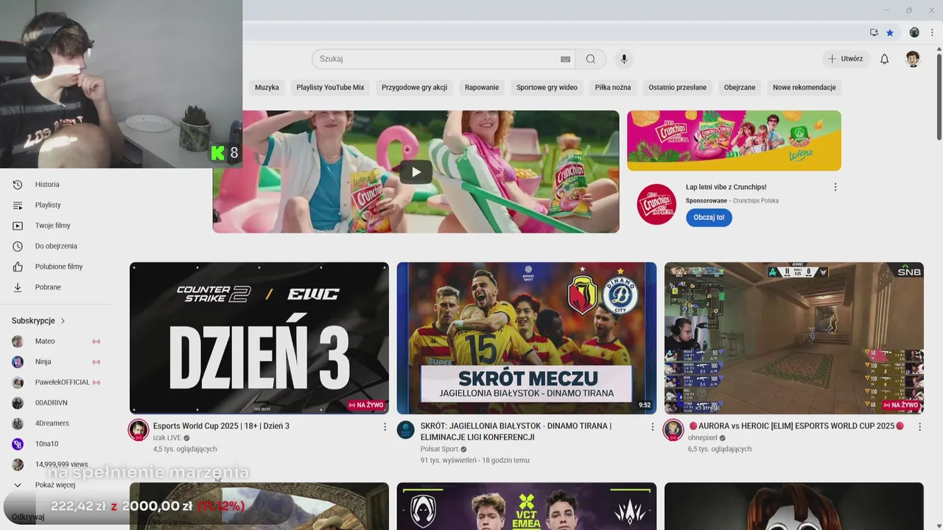Click the Polsat Sport channel name
This screenshot has width=943, height=530.
(x=439, y=449)
